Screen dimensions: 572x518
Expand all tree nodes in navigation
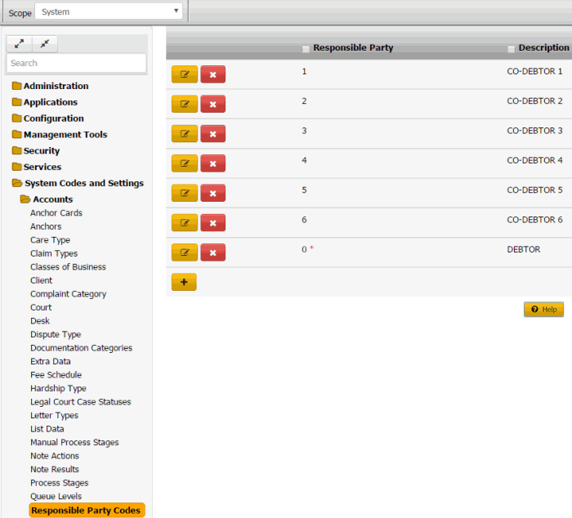click(x=19, y=44)
